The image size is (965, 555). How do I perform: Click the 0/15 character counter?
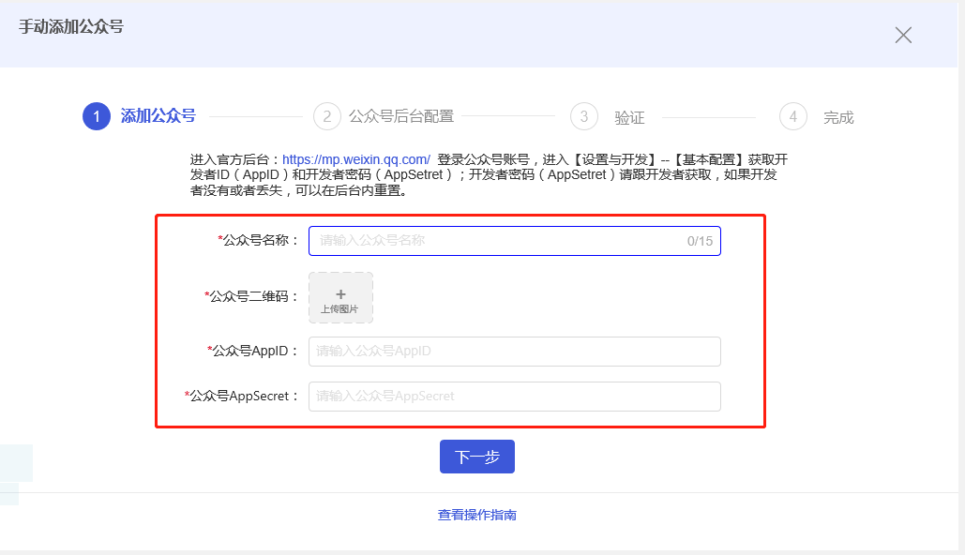click(x=700, y=241)
